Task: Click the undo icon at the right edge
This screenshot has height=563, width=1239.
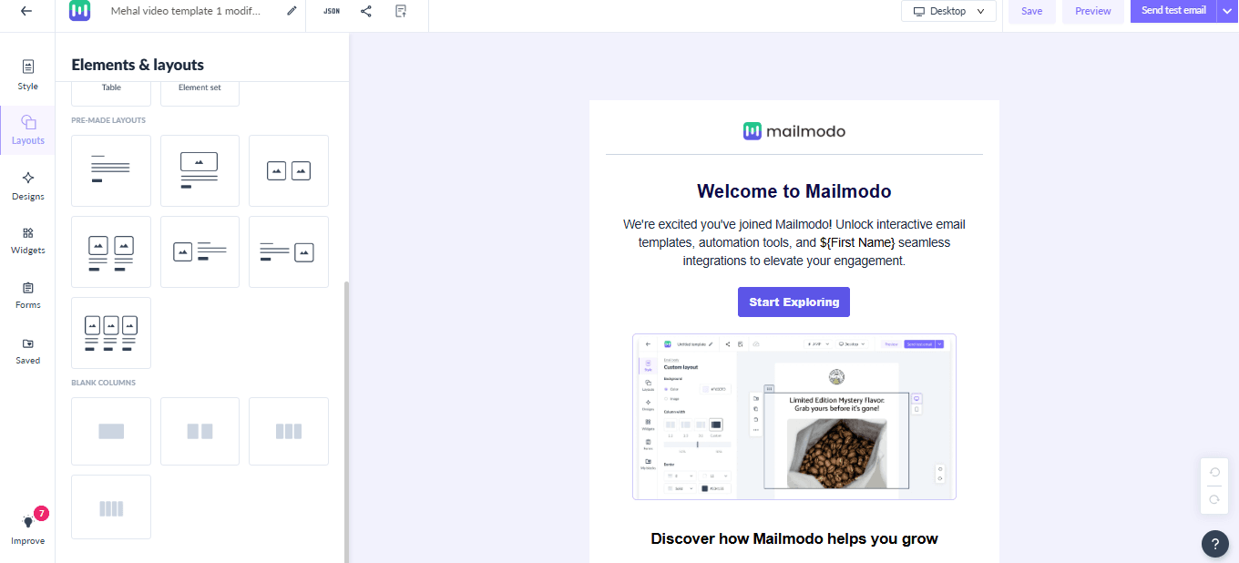Action: click(x=1214, y=472)
